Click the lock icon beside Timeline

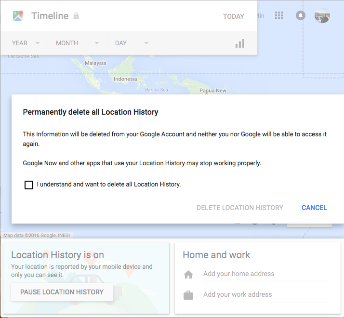point(76,16)
